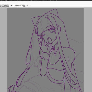The image size is (92, 92).
Task: Open the Stabilizer level dropdown arrow
Action: 24,6
